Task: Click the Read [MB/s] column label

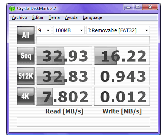Action: click(64, 111)
